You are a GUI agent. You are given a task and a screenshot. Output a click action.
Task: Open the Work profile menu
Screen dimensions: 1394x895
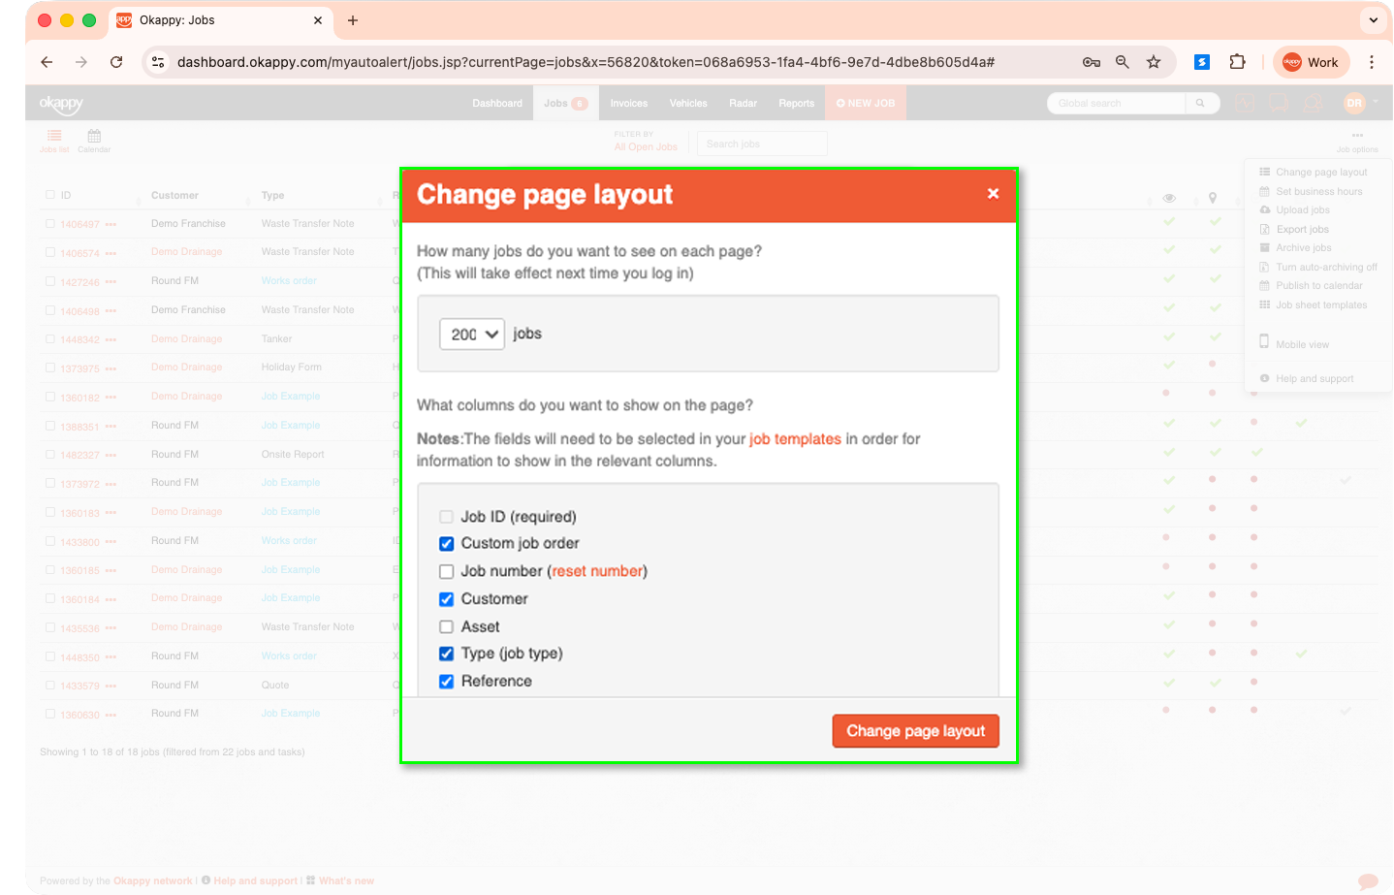click(1311, 62)
